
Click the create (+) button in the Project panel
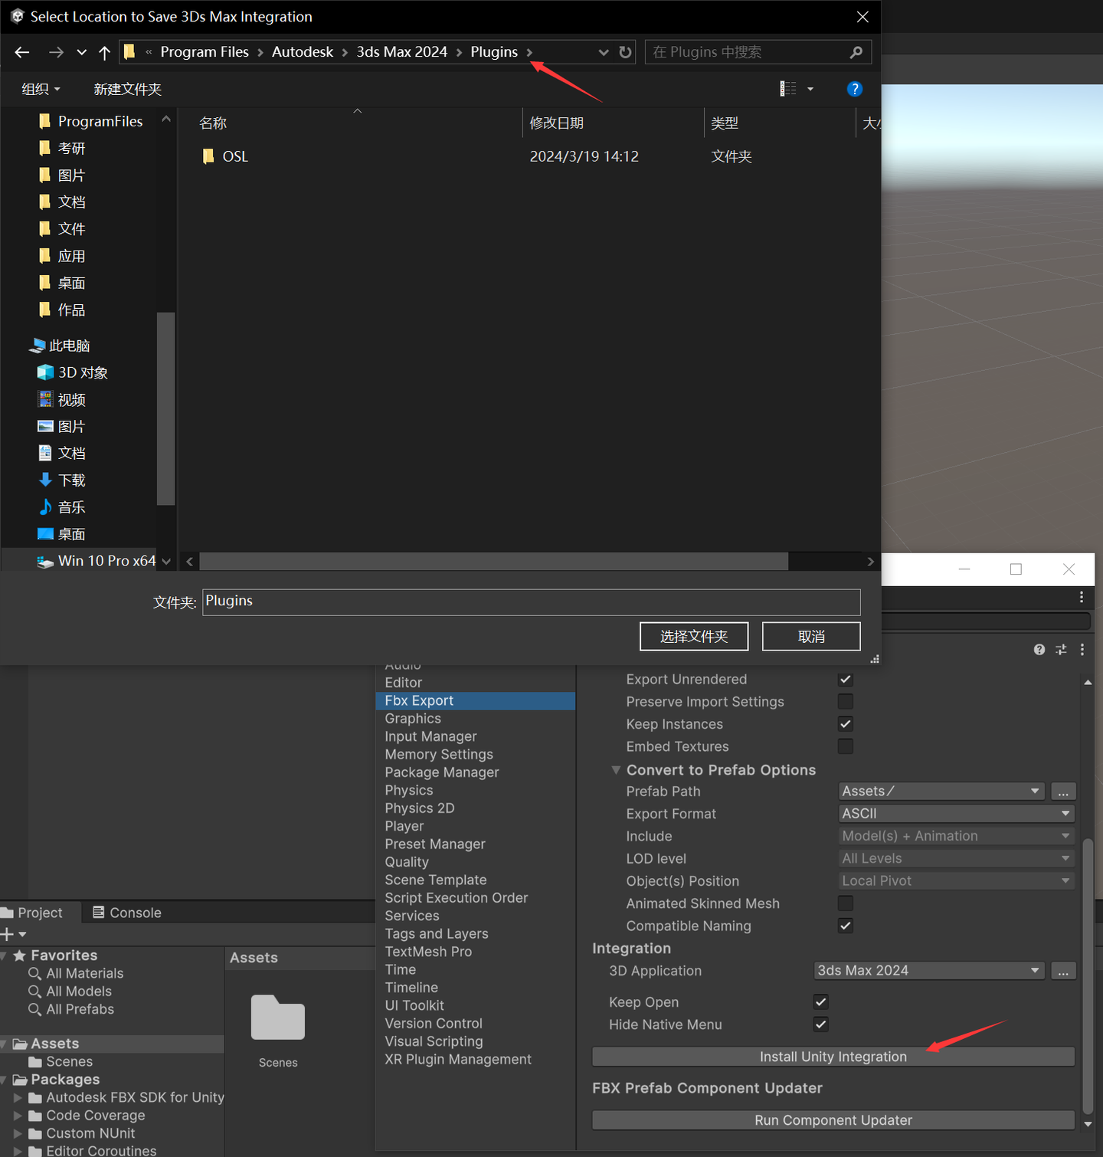[9, 934]
